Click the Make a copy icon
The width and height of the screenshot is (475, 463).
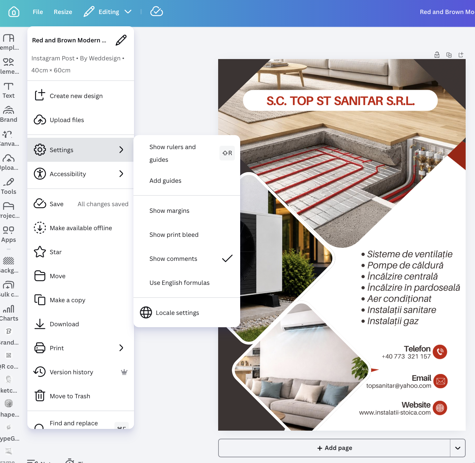[x=40, y=300]
